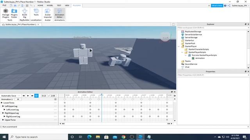Open the help icon beside What's New
The height and width of the screenshot is (140, 250).
(225, 5)
